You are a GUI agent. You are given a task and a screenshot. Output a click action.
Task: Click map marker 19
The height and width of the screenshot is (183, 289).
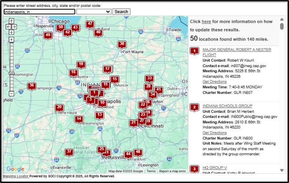point(81,65)
